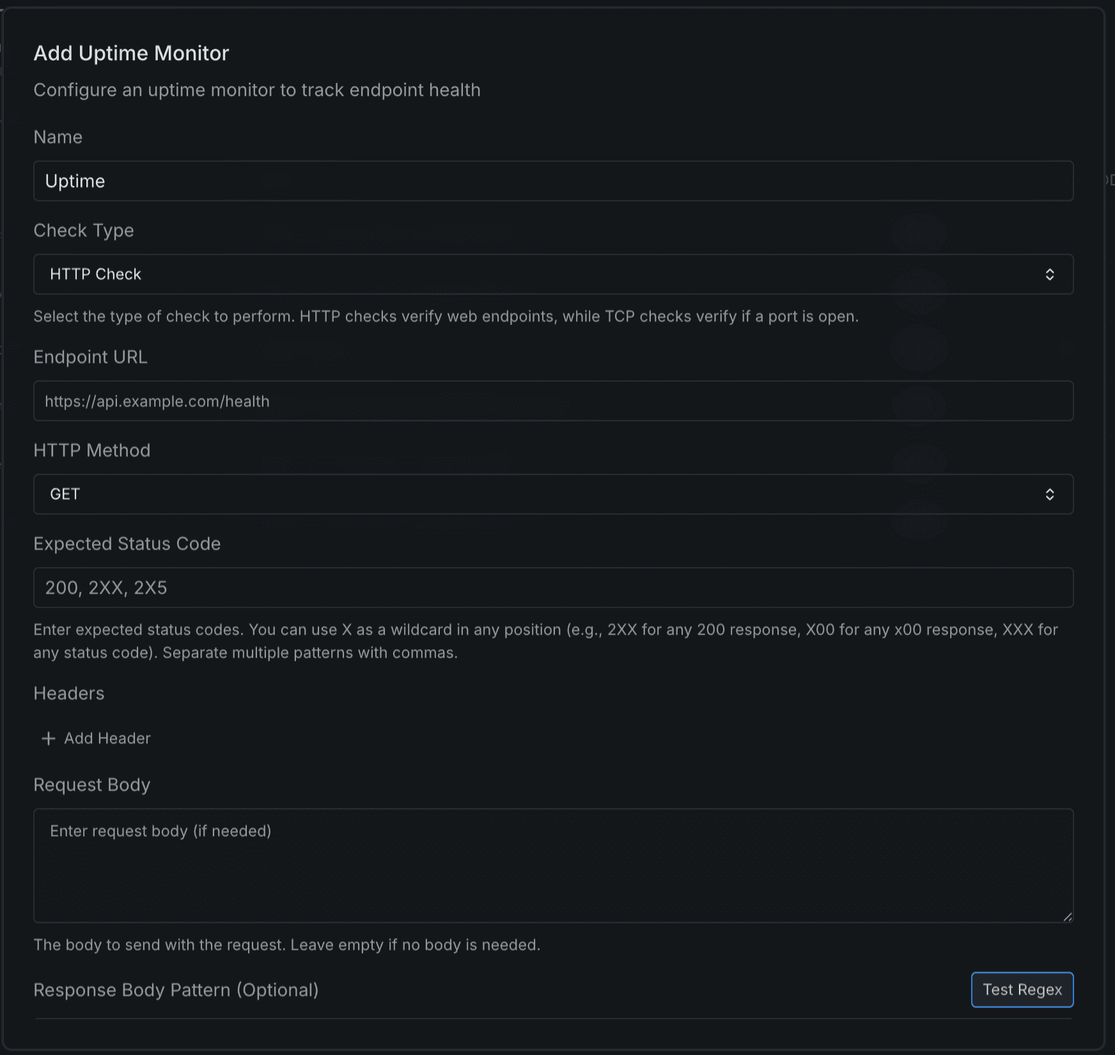The image size is (1115, 1055).
Task: Click the Test Regex button
Action: click(1022, 989)
